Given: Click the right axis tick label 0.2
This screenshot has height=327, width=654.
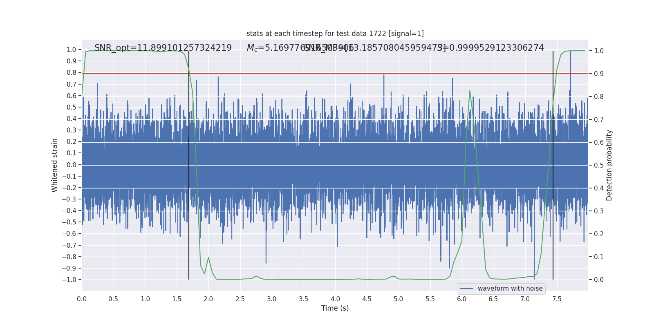Looking at the screenshot, I should tap(599, 234).
